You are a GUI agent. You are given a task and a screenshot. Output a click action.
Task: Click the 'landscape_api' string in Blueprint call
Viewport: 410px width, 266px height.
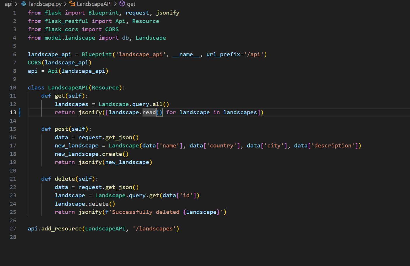tap(141, 54)
